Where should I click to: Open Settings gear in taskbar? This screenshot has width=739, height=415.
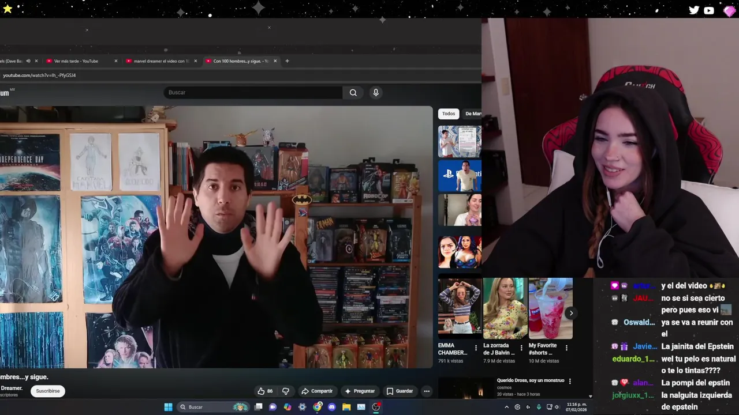(302, 407)
